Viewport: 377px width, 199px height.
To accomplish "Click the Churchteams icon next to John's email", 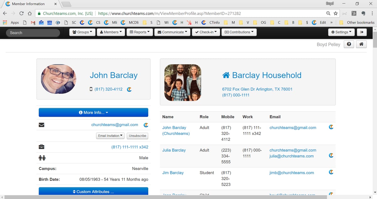I will tap(146, 125).
